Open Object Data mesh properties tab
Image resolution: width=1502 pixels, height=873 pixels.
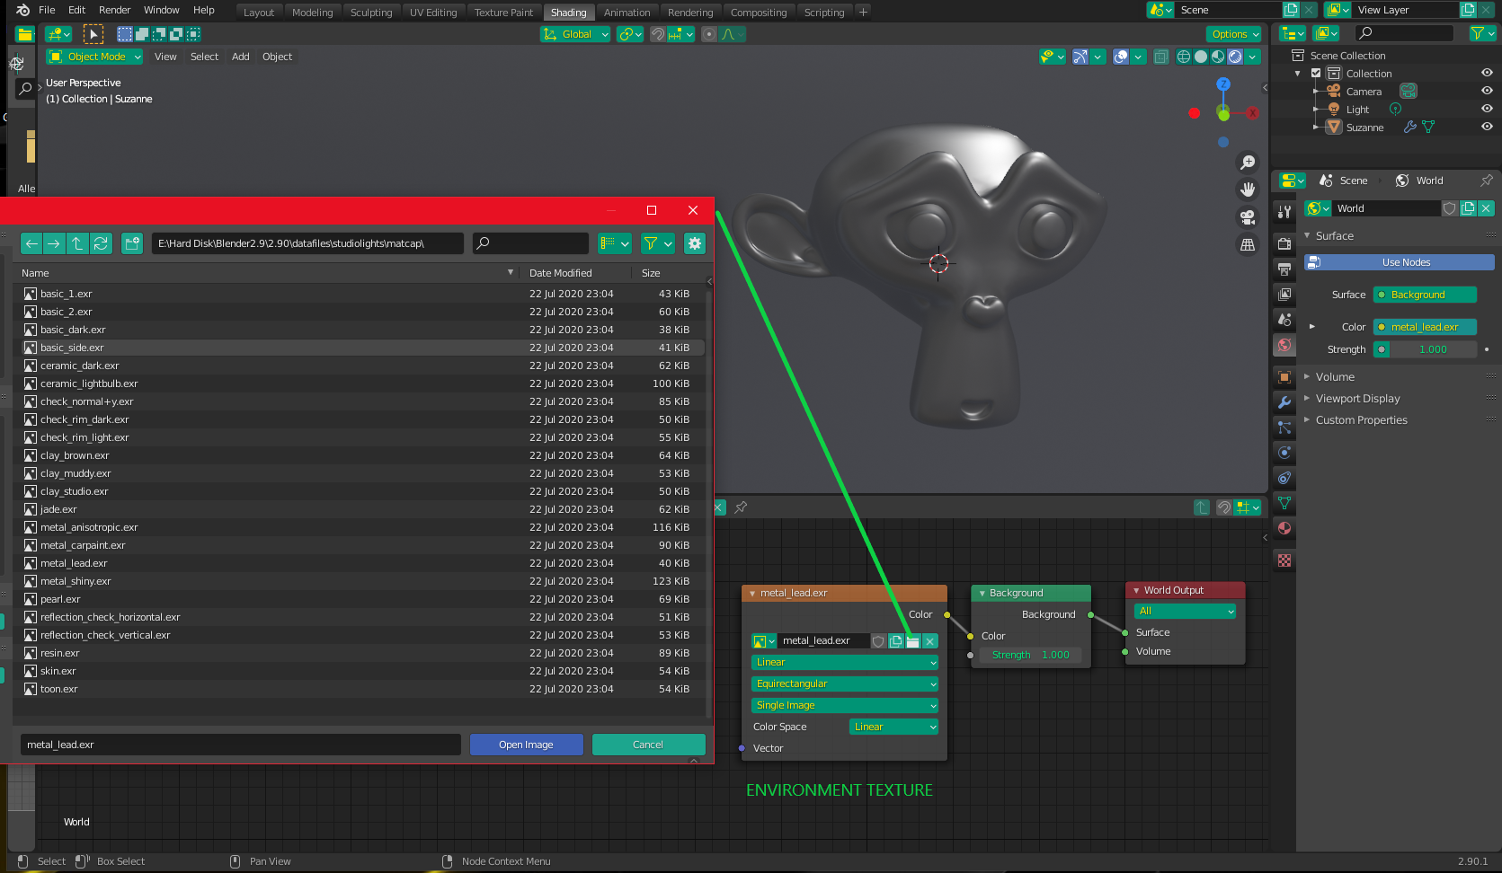(1284, 503)
